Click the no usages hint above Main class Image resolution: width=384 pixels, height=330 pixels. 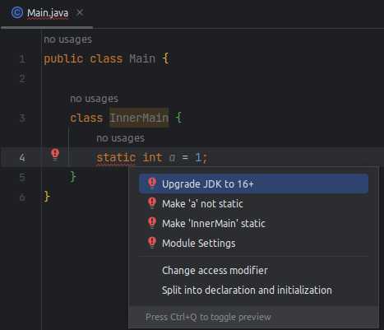(x=68, y=40)
